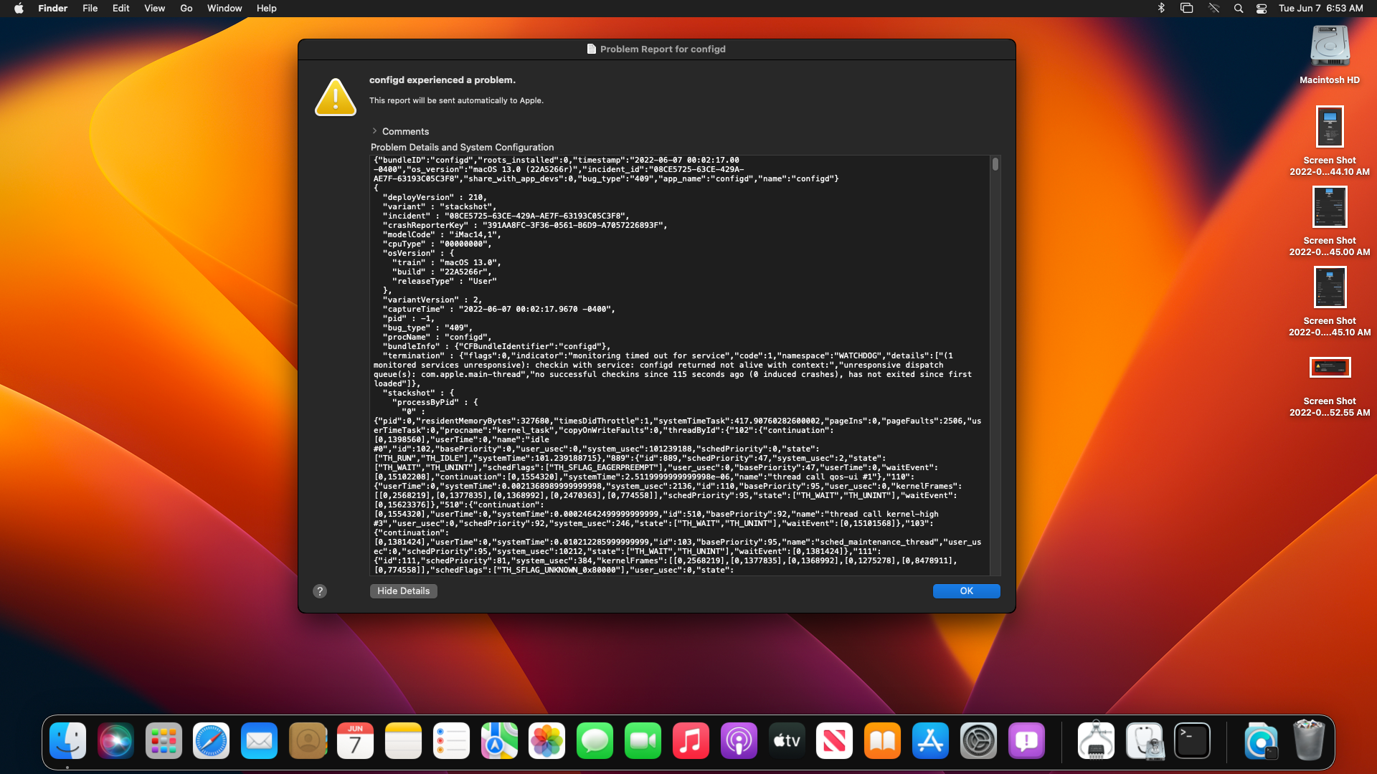Image resolution: width=1377 pixels, height=774 pixels.
Task: Open System Settings gear in Dock
Action: coord(978,741)
